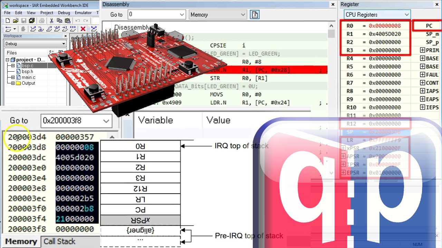The image size is (442, 248).
Task: Click the memory view scrollbar up arrow
Action: 112,136
